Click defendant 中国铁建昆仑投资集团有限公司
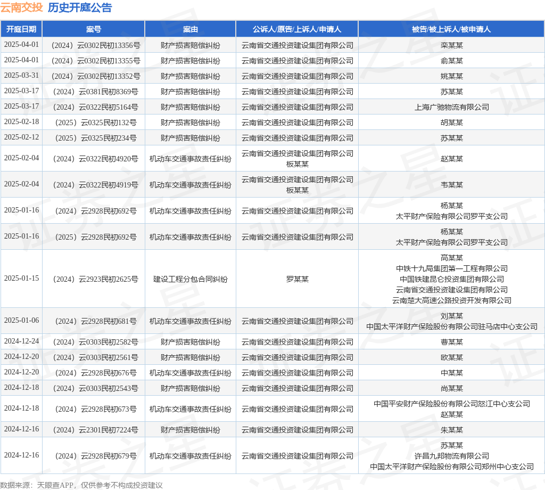545x490 pixels. coord(451,279)
